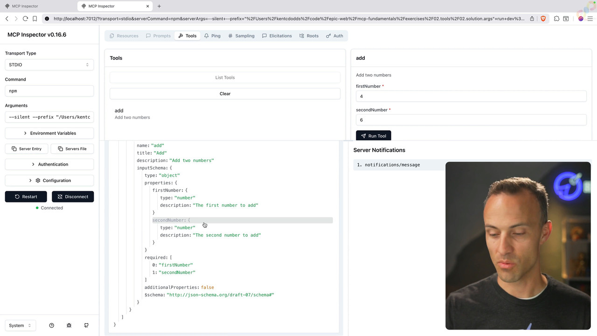Reload the page with the refresh icon

pos(25,19)
